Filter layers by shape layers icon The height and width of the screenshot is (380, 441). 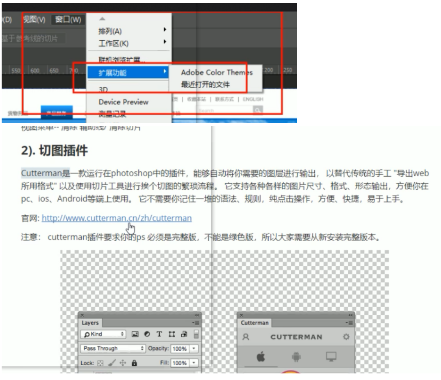(x=171, y=334)
